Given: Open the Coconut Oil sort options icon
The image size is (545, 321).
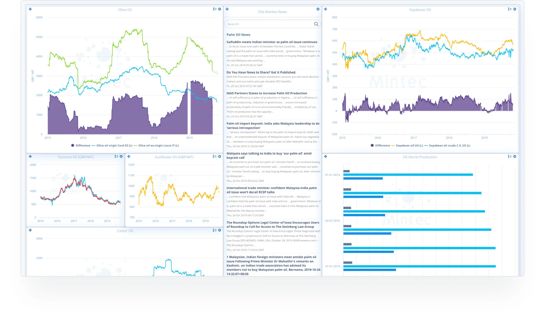Looking at the screenshot, I should point(116,157).
